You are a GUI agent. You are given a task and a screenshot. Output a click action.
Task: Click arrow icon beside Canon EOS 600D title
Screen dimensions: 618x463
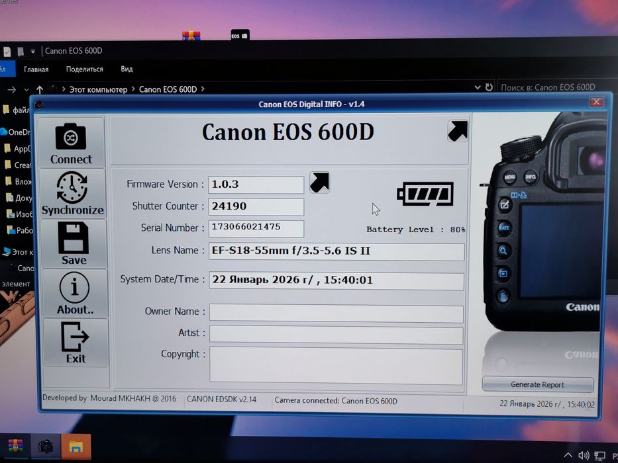[458, 131]
